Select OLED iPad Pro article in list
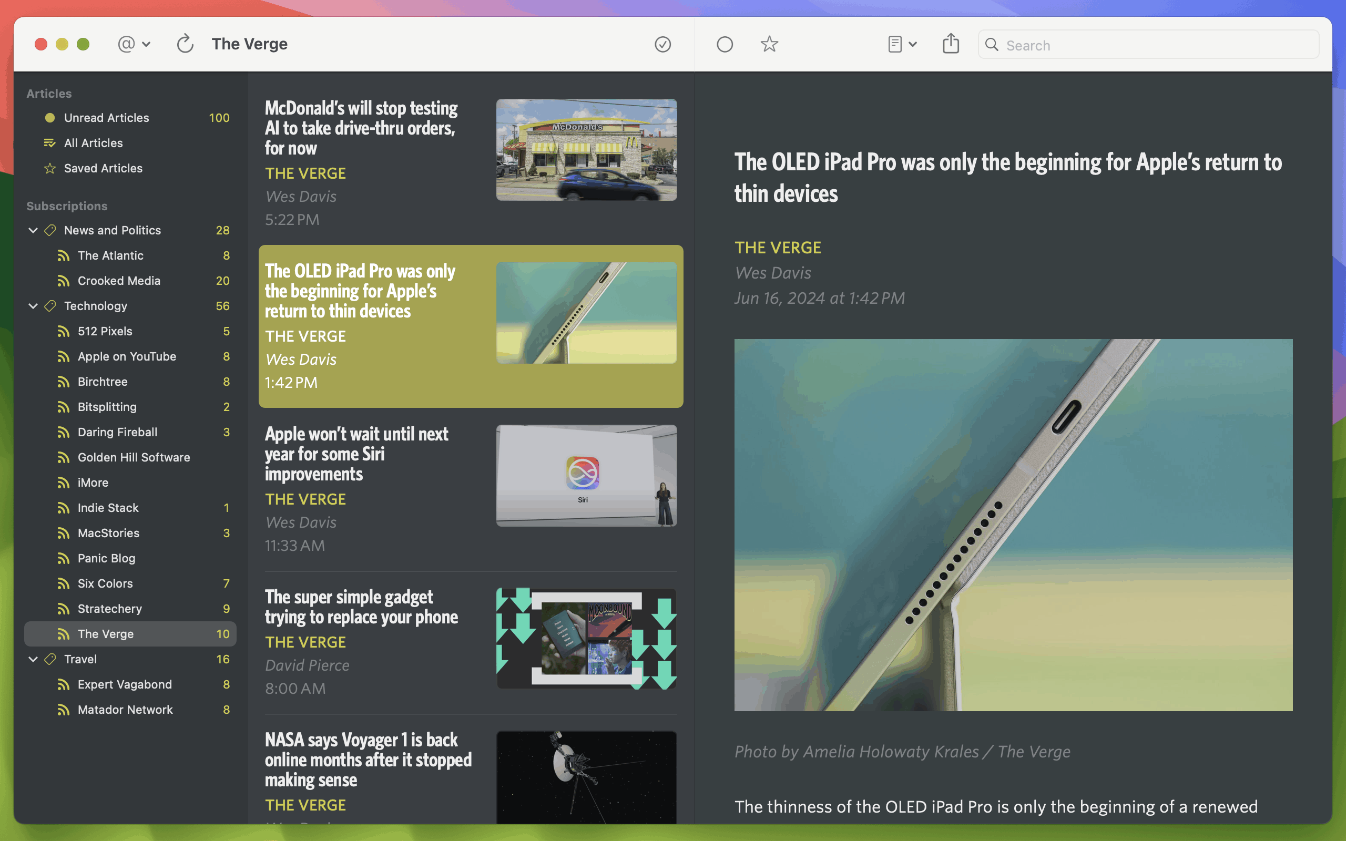 [471, 326]
